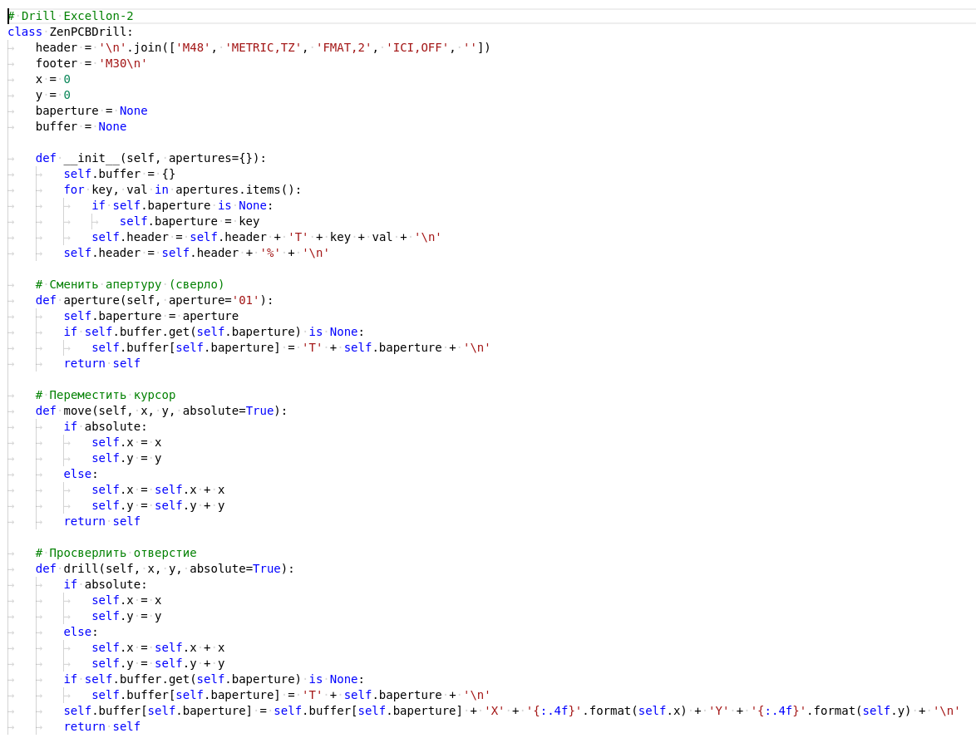
Task: Click the 'METRIC,TZ' string literal
Action: pyautogui.click(x=263, y=47)
